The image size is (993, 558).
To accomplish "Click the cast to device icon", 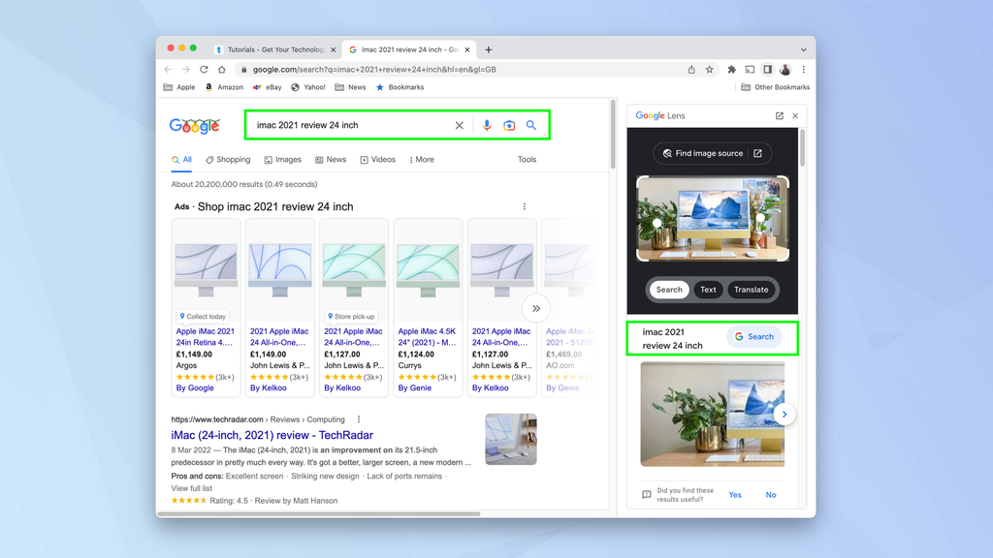I will [750, 69].
